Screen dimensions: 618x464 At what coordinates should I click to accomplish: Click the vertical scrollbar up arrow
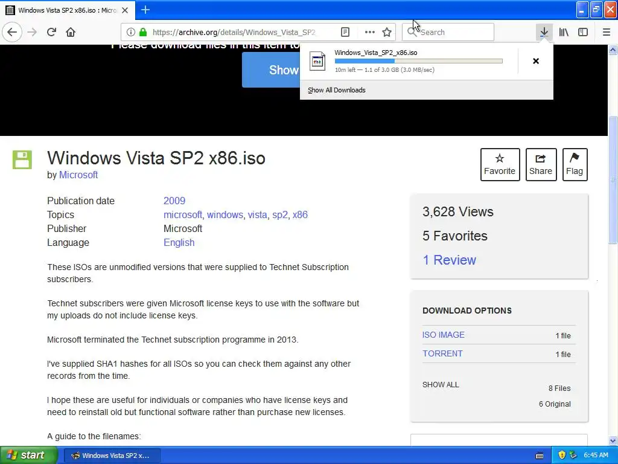click(613, 50)
